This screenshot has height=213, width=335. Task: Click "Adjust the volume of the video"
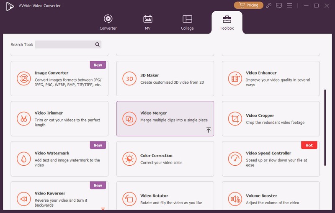click(273, 203)
